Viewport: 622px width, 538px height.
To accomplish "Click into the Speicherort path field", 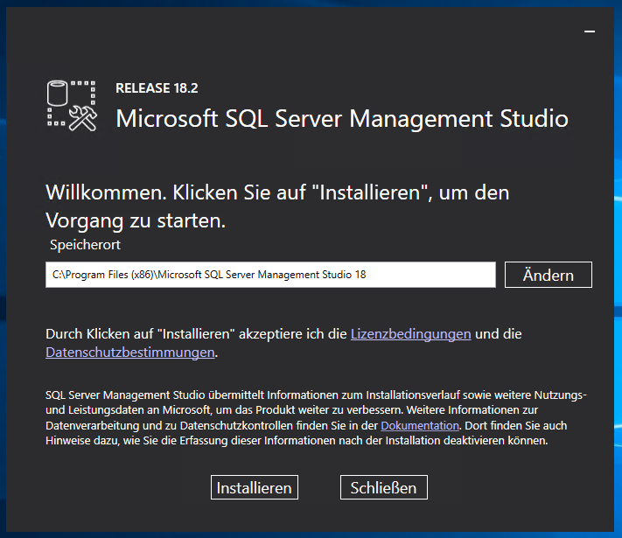I will 270,275.
